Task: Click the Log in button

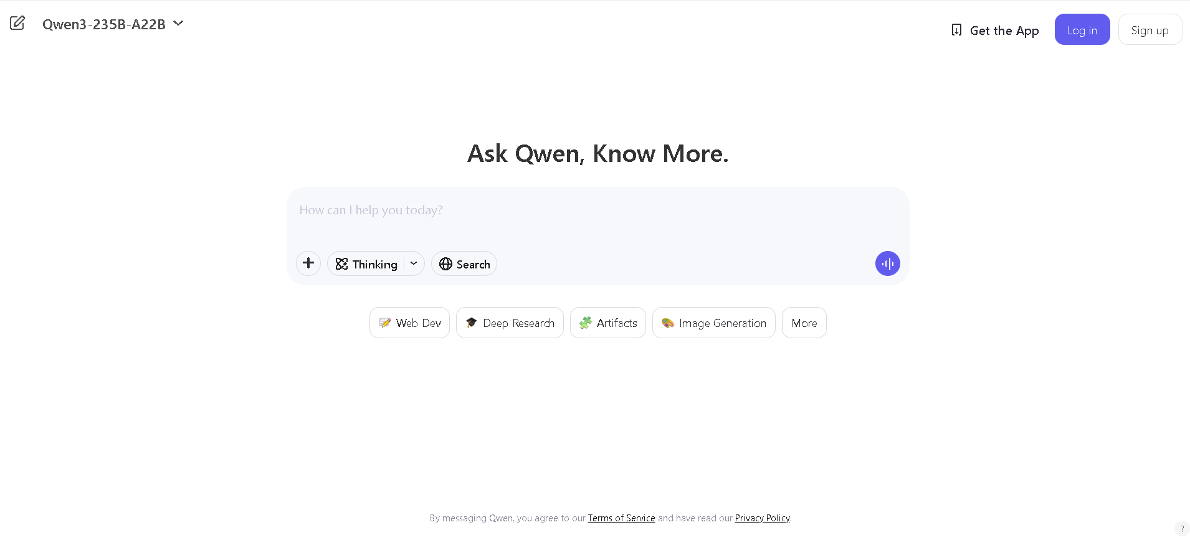Action: pos(1082,29)
